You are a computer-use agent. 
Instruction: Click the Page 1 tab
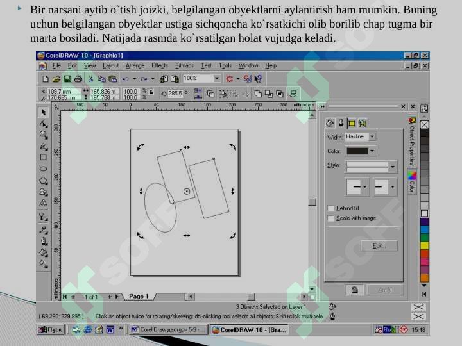click(x=139, y=296)
